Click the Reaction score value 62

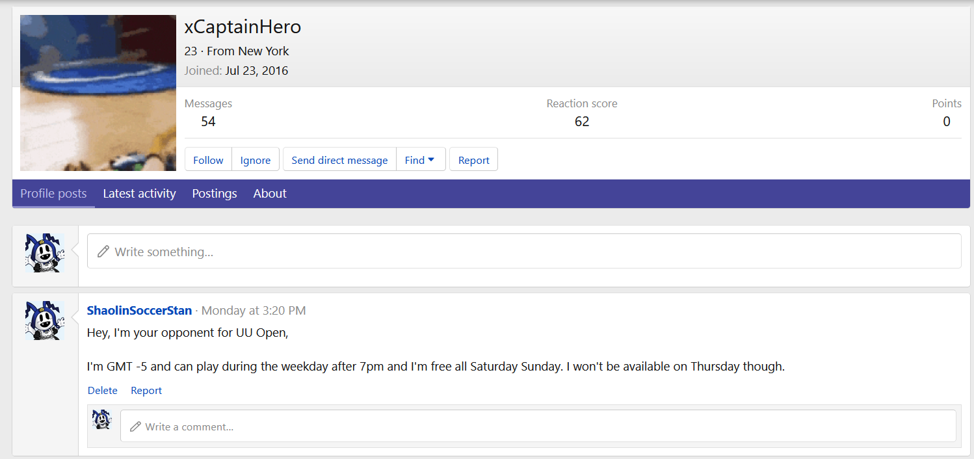click(582, 122)
